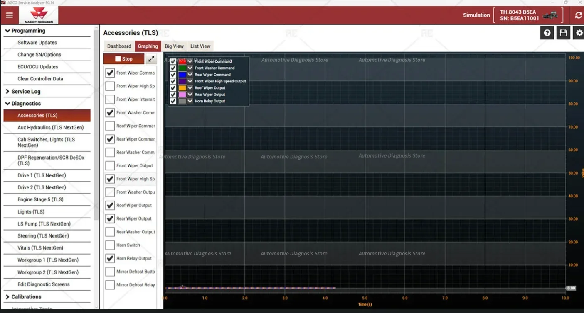Click the Stop graphing button
584x313 pixels.
(x=124, y=59)
